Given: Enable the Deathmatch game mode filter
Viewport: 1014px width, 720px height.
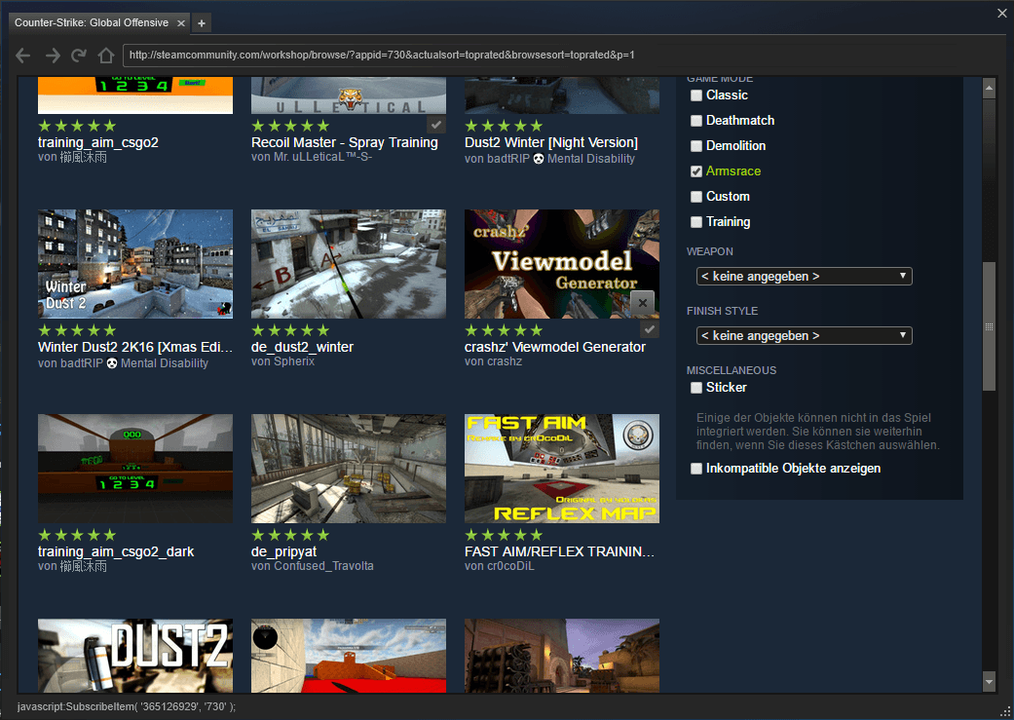Looking at the screenshot, I should [x=696, y=121].
